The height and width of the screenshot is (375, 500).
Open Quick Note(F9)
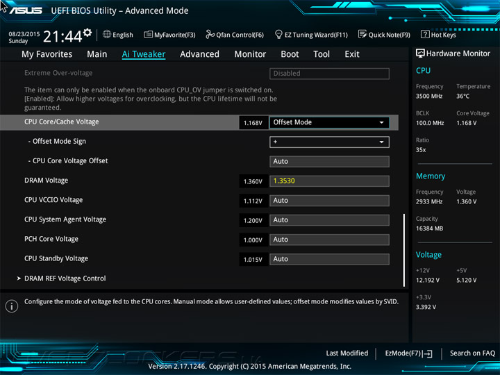(384, 35)
